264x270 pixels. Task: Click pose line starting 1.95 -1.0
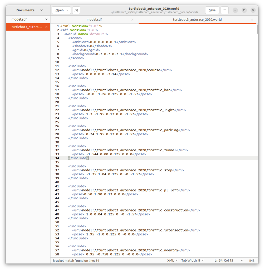pyautogui.click(x=110, y=234)
